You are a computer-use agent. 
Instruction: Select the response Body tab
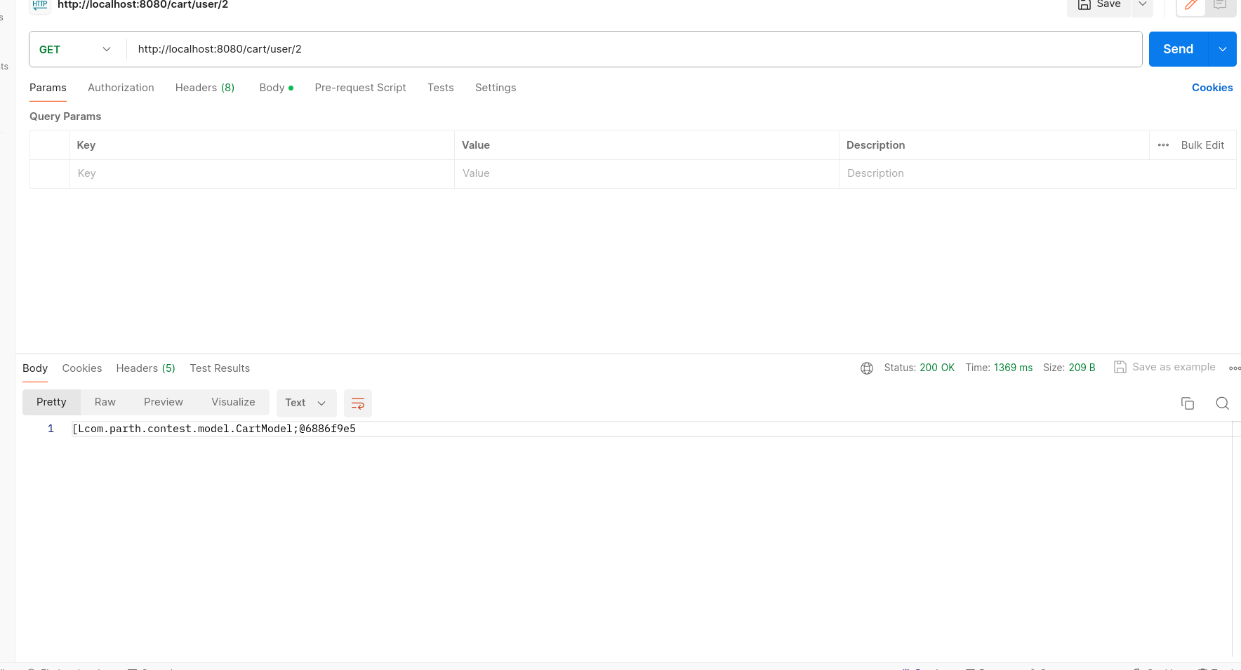[x=35, y=368]
